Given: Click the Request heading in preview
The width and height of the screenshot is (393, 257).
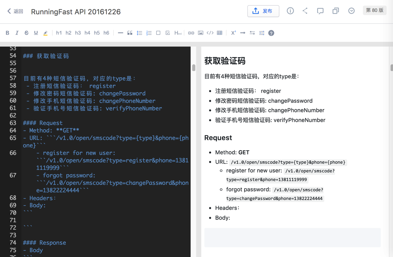Looking at the screenshot, I should (218, 138).
